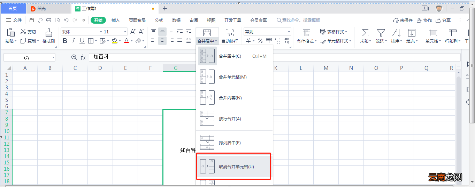Open the number format 常规 dropdown
The image size is (475, 187).
(x=289, y=32)
